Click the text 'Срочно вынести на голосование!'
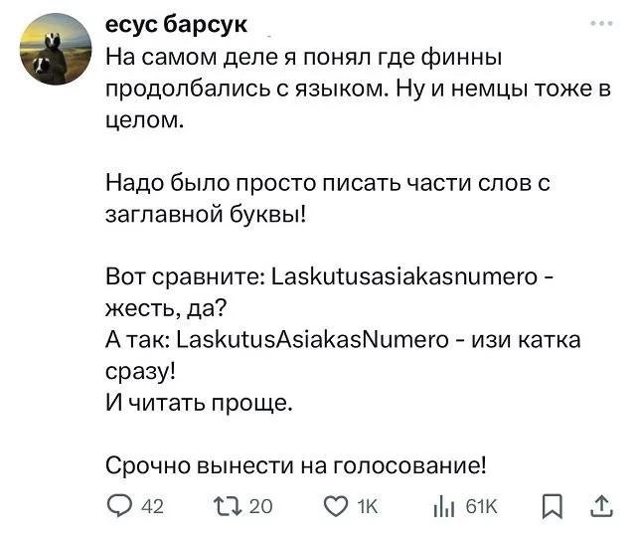 click(x=296, y=463)
